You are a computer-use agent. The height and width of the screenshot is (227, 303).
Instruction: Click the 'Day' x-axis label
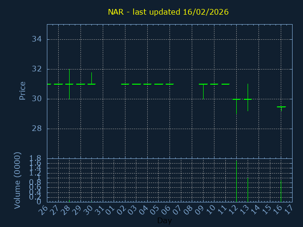(164, 221)
